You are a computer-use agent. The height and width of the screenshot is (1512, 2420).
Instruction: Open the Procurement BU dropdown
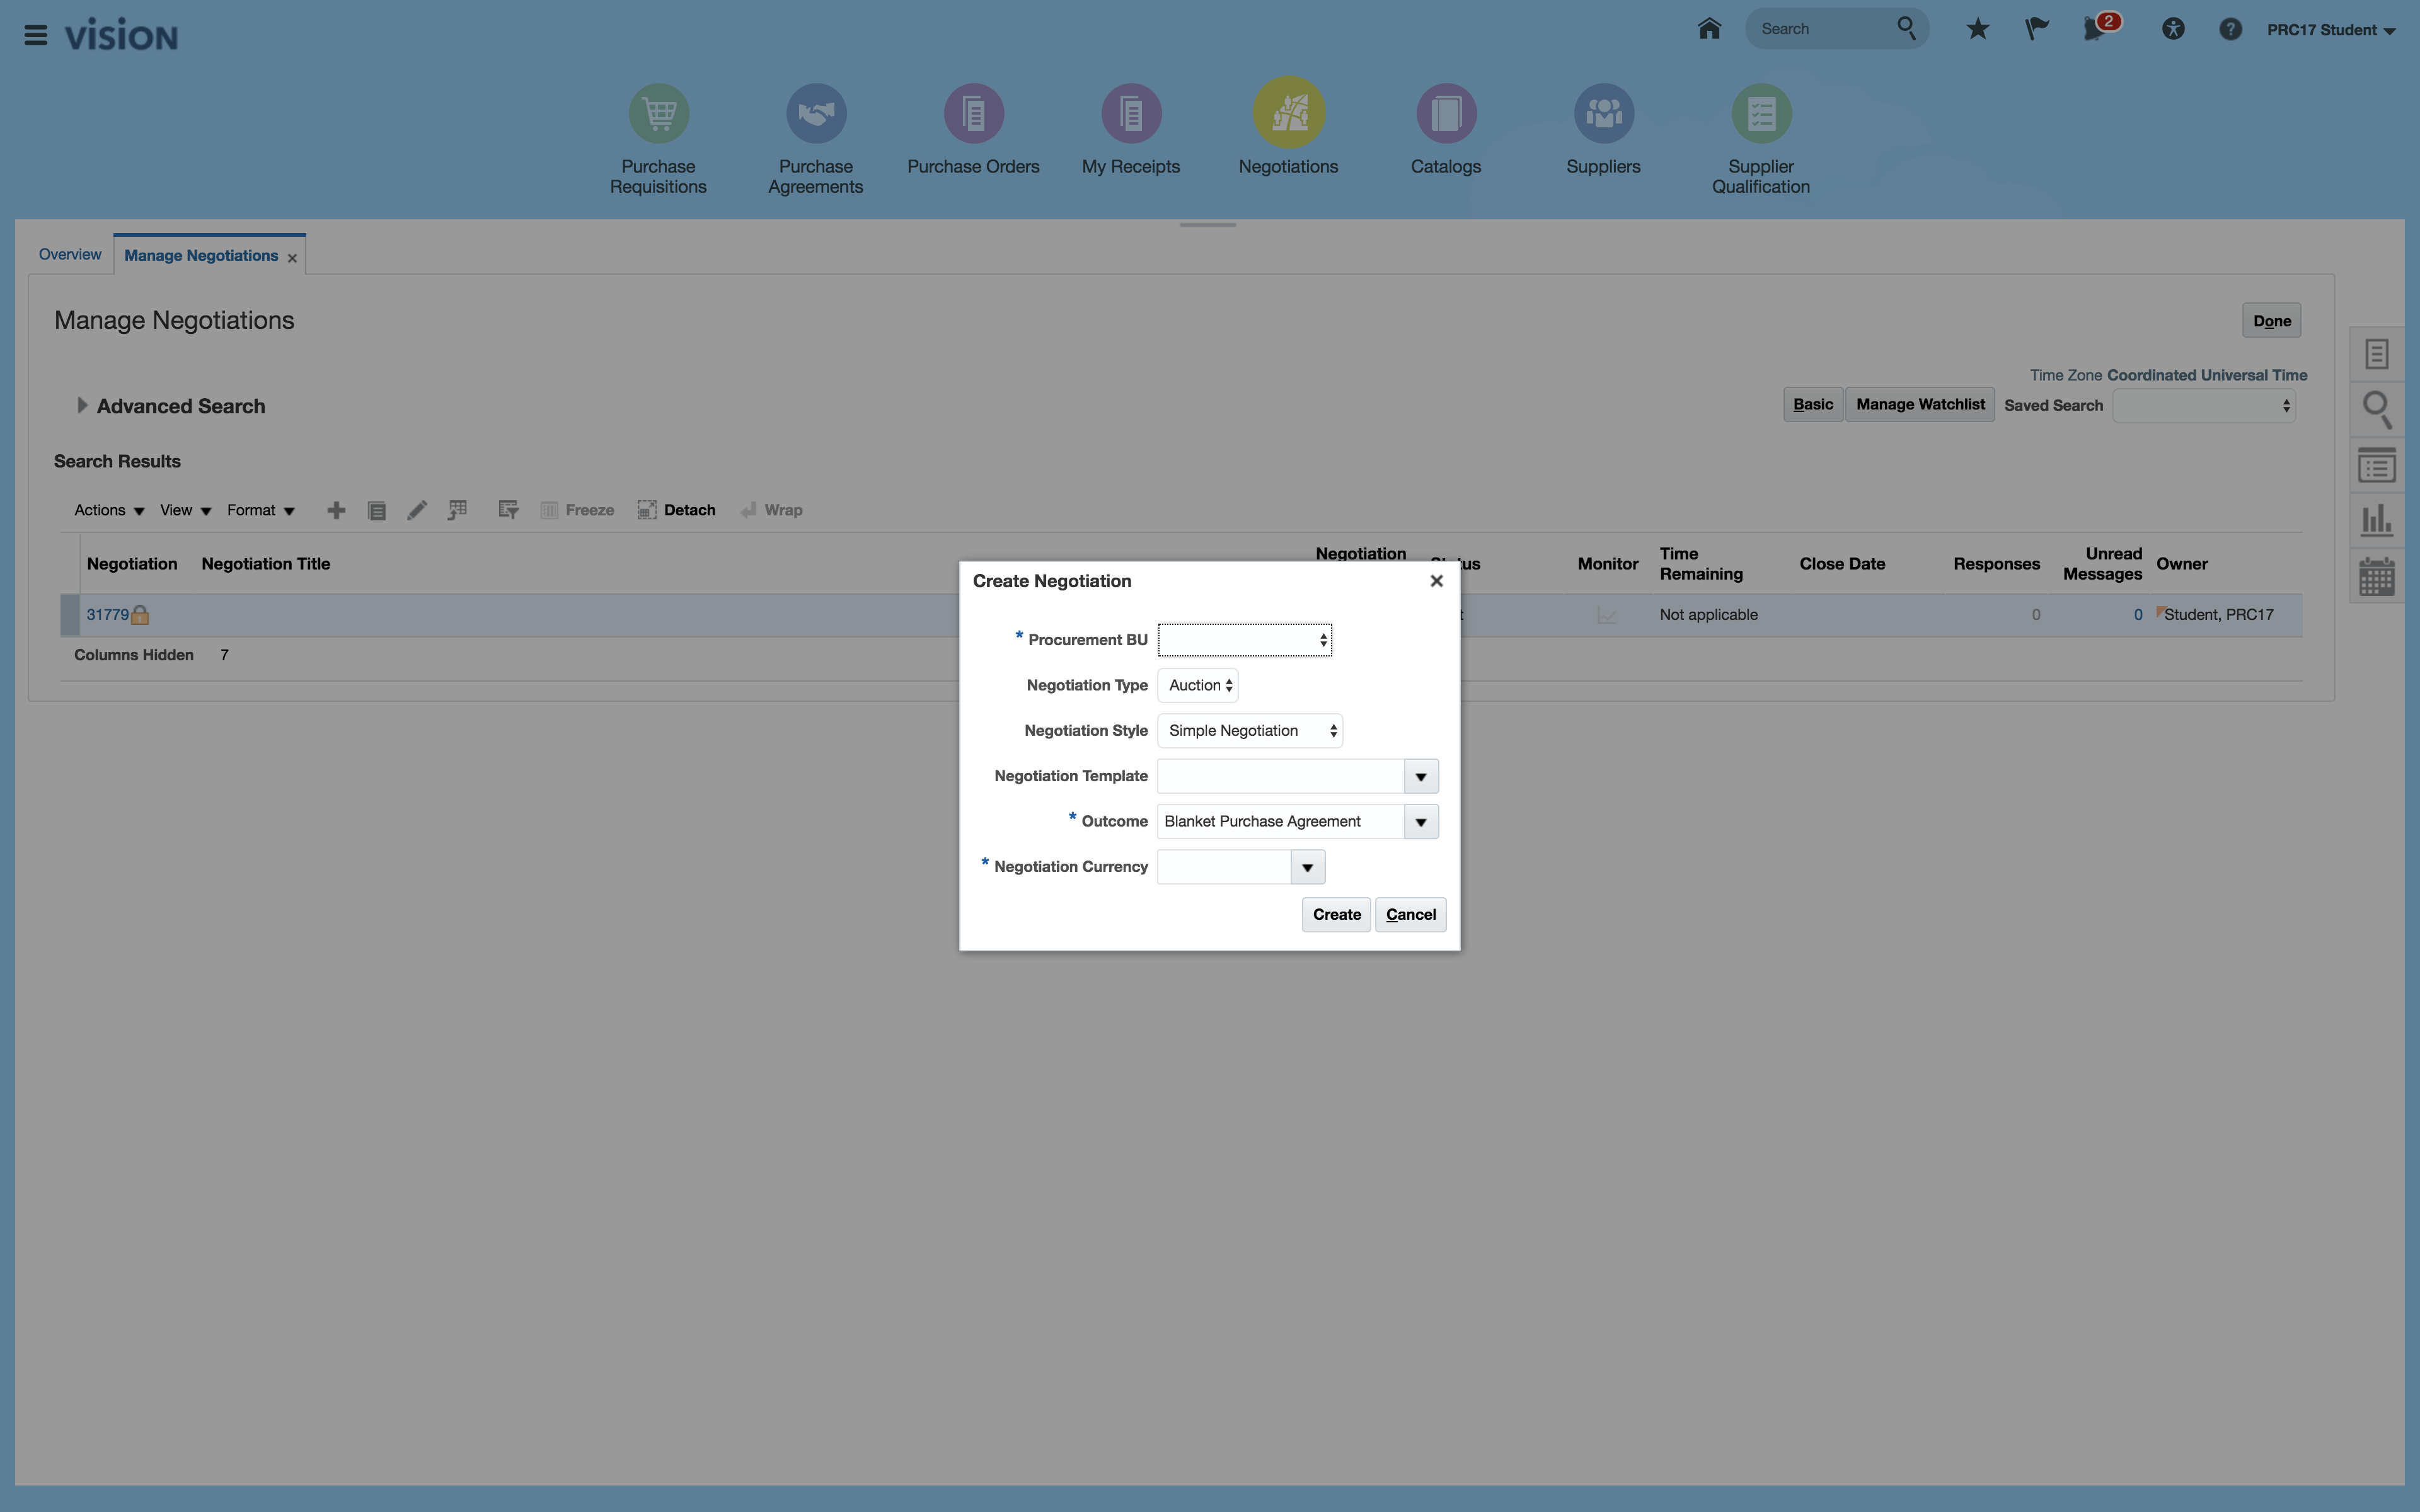(1244, 640)
